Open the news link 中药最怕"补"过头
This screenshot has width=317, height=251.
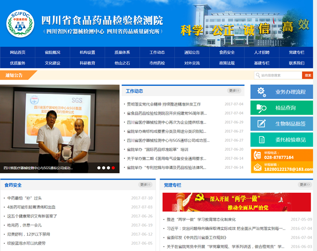pyautogui.click(x=24, y=198)
